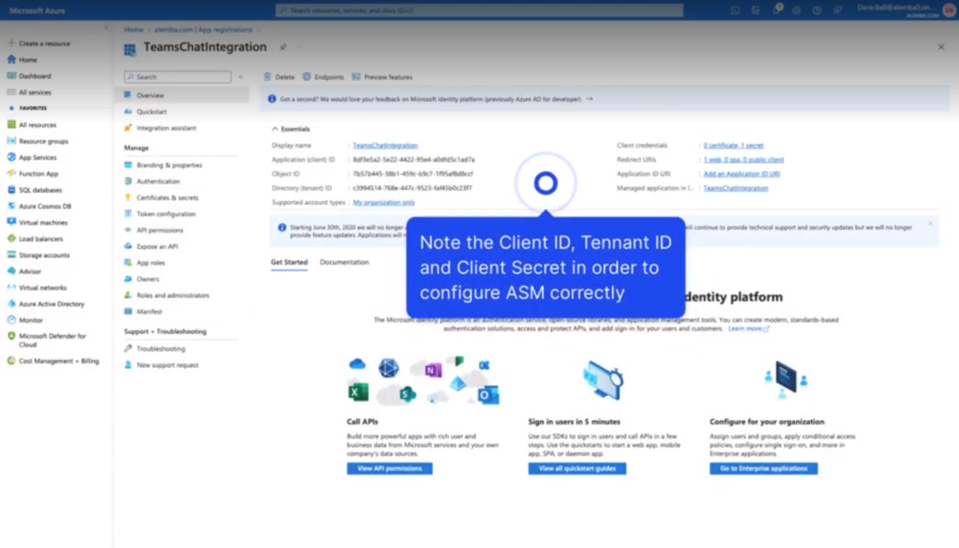Open Azure Active Directory from favorites
959x548 pixels.
51,304
